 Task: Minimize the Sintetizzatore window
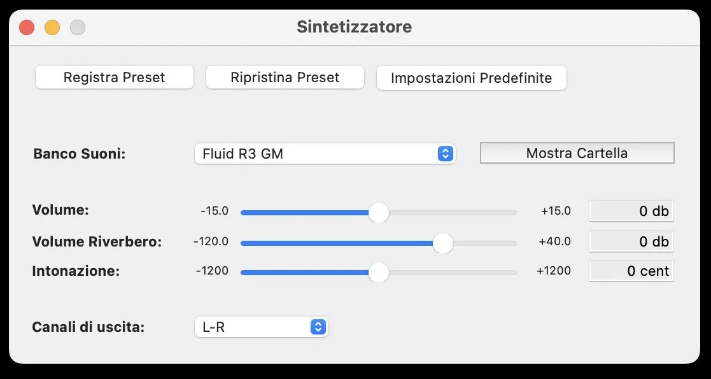coord(52,27)
